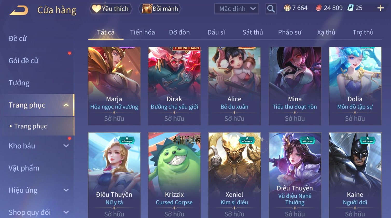391x218 pixels.
Task: Collapse the Trang phục sidebar section
Action: (x=66, y=105)
